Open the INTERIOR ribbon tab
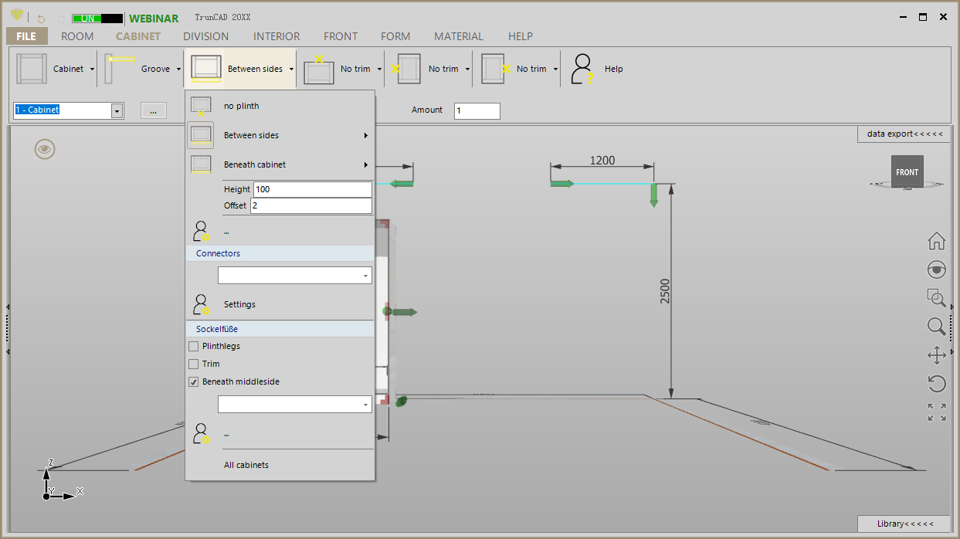 [276, 36]
